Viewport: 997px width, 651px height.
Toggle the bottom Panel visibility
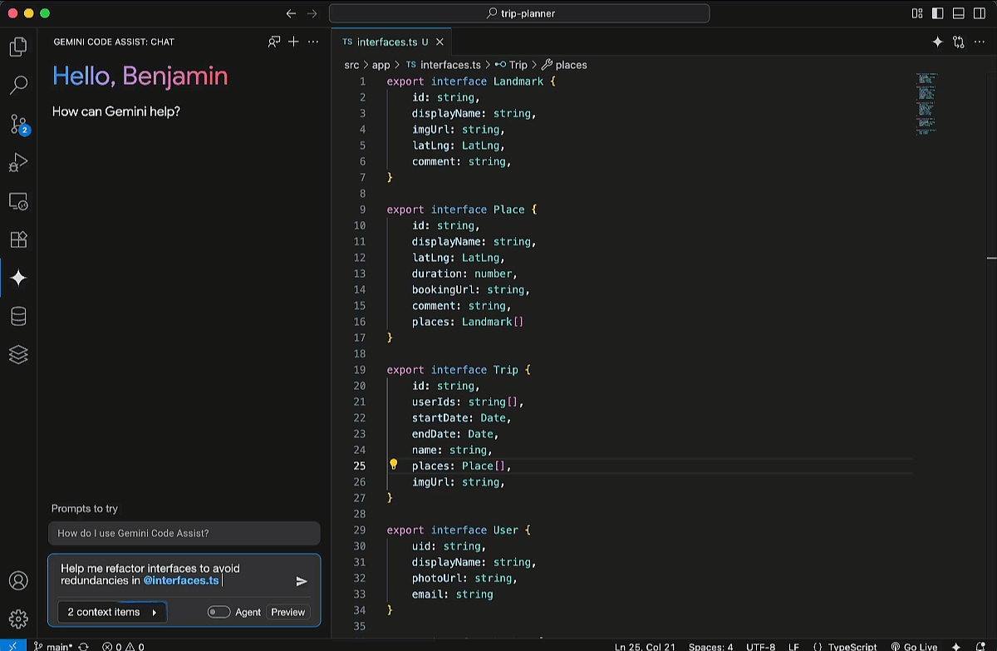[x=958, y=13]
